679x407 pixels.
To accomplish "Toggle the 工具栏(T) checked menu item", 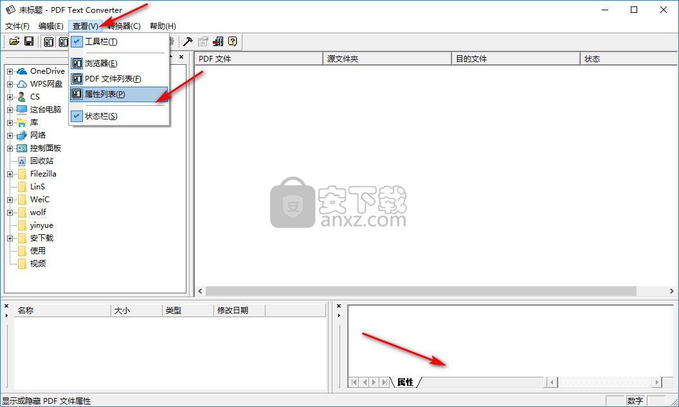I will coord(119,42).
